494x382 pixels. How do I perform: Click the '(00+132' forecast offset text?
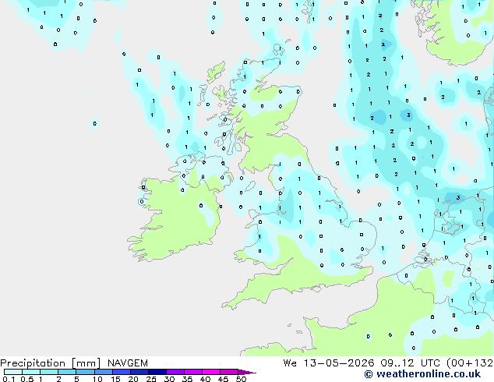pos(470,363)
